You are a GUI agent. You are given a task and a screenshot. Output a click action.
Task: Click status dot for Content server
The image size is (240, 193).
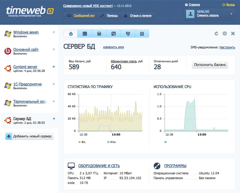pyautogui.click(x=54, y=67)
